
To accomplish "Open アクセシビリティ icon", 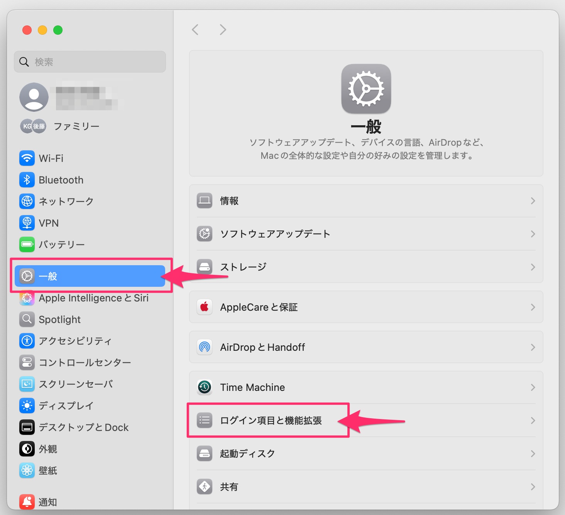I will tap(27, 341).
